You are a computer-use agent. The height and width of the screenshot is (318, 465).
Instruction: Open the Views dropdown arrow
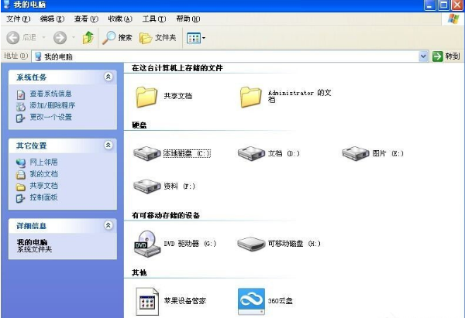point(204,38)
